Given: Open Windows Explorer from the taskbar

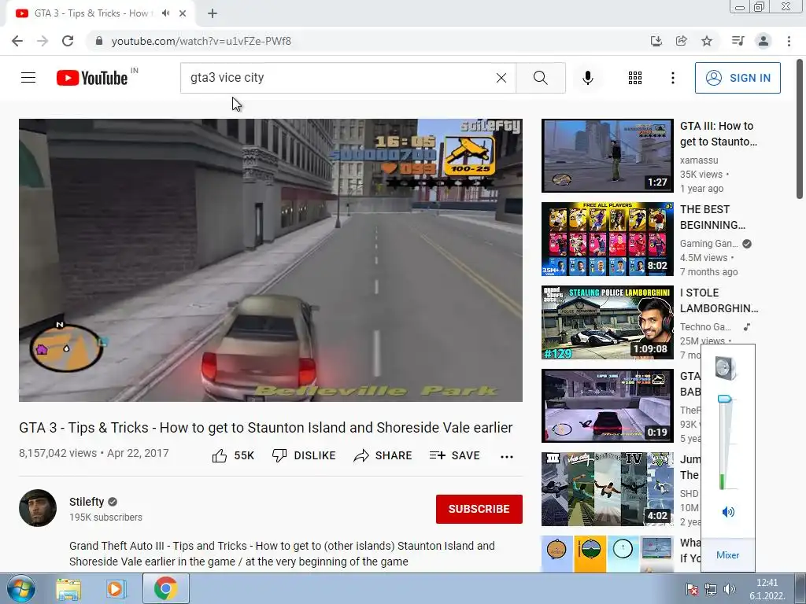Looking at the screenshot, I should point(68,588).
